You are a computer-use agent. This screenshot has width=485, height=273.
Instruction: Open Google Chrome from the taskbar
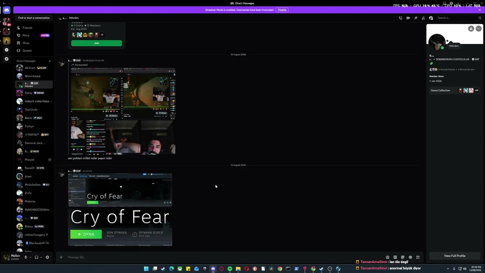tap(280, 269)
